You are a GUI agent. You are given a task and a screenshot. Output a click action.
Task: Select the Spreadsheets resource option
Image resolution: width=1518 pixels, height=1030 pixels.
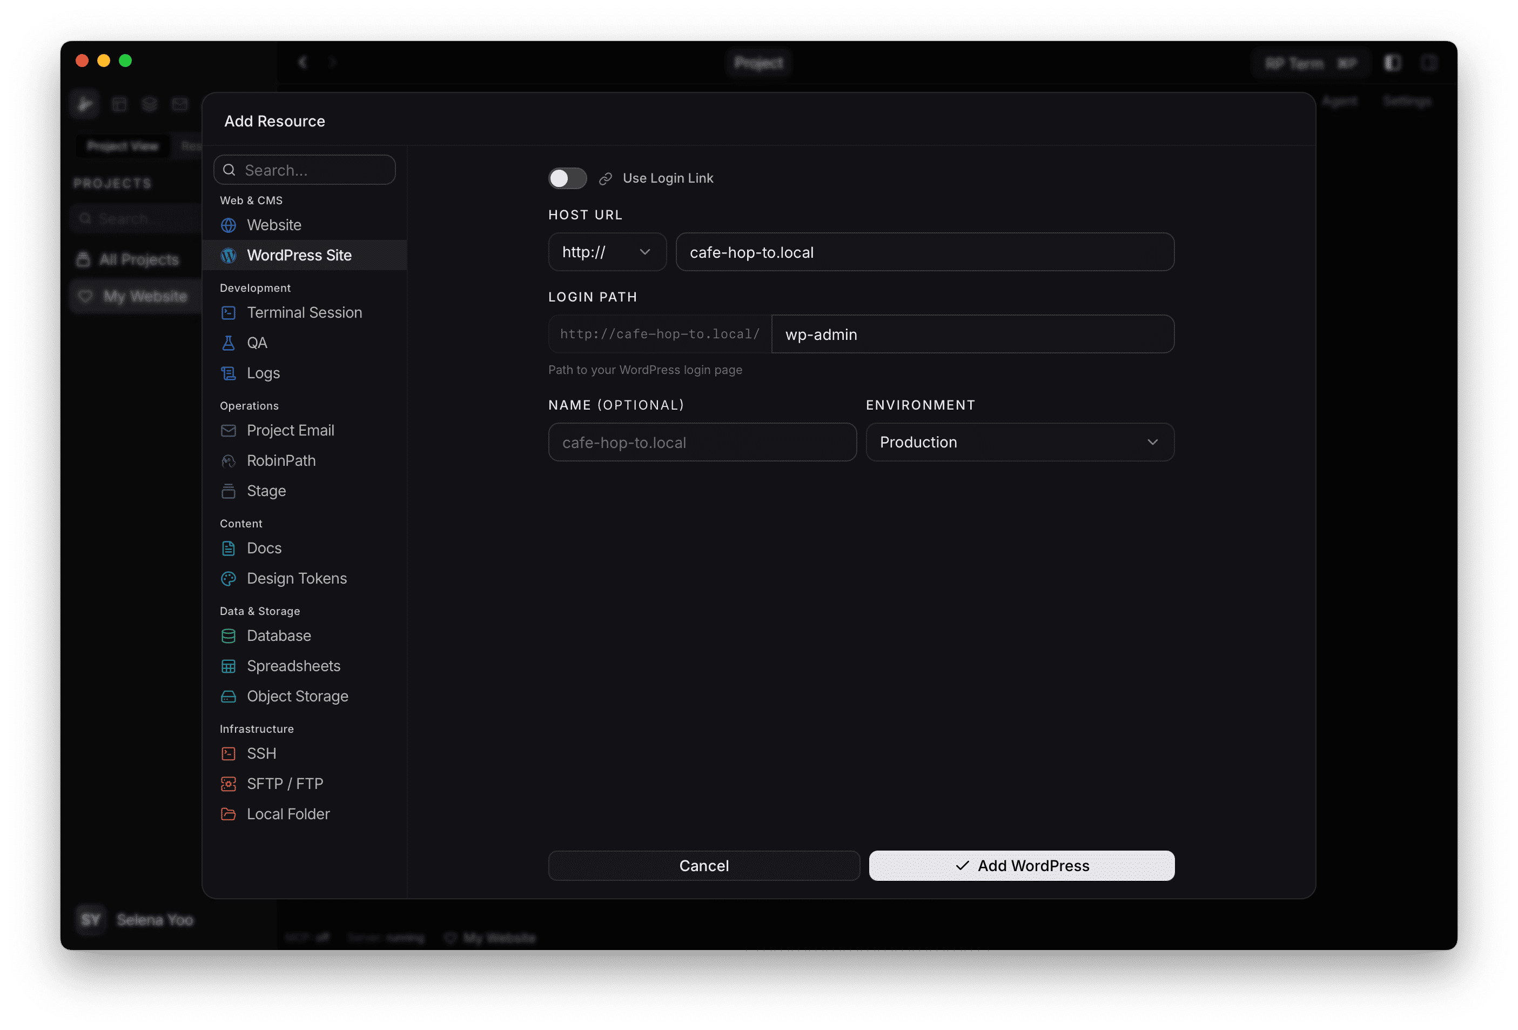point(293,665)
